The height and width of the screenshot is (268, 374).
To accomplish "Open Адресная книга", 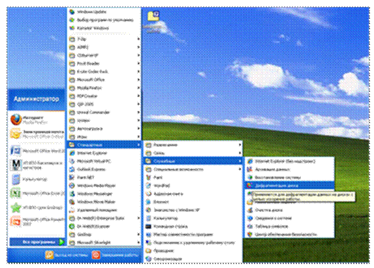I will point(193,194).
